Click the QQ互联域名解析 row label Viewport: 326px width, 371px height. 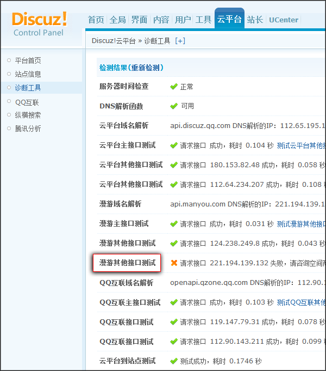coord(126,283)
